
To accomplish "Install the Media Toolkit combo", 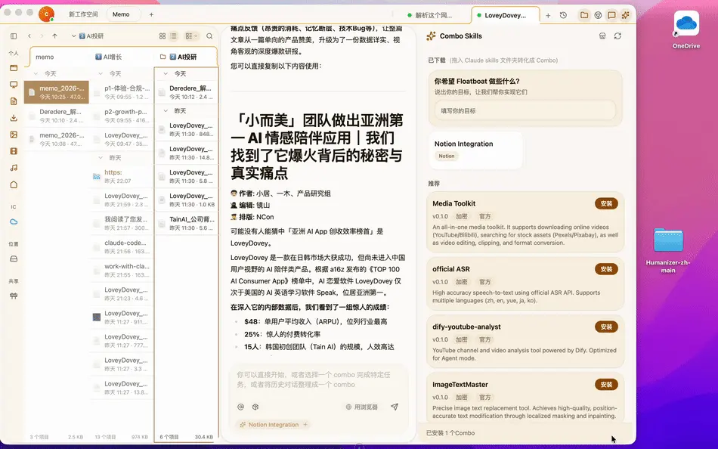I will coord(605,204).
